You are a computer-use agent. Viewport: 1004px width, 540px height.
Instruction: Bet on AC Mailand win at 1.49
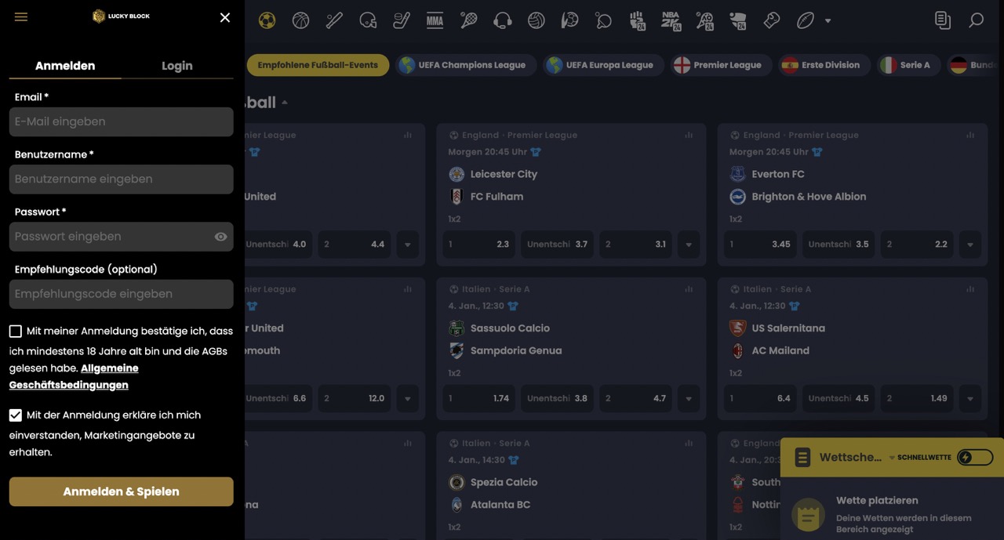tap(917, 398)
